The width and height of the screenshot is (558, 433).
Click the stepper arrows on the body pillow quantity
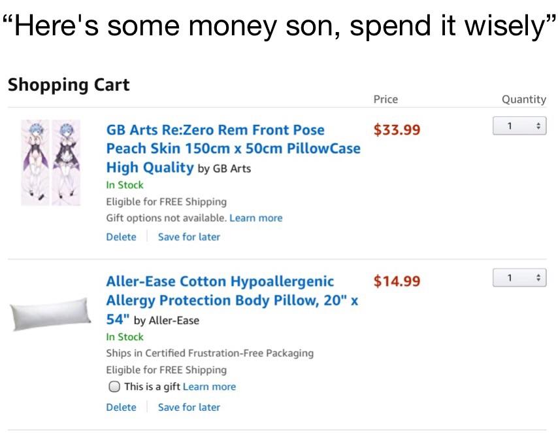[x=537, y=277]
